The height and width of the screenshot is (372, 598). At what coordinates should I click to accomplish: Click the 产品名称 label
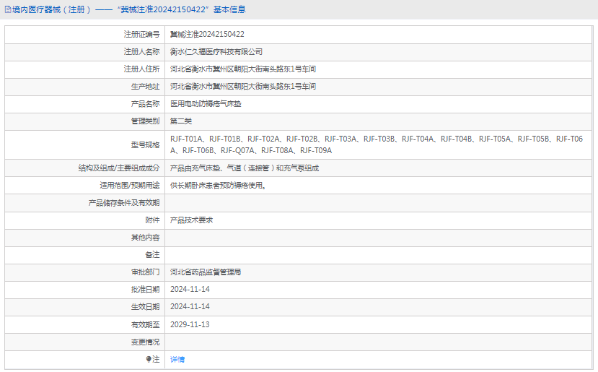pos(145,104)
